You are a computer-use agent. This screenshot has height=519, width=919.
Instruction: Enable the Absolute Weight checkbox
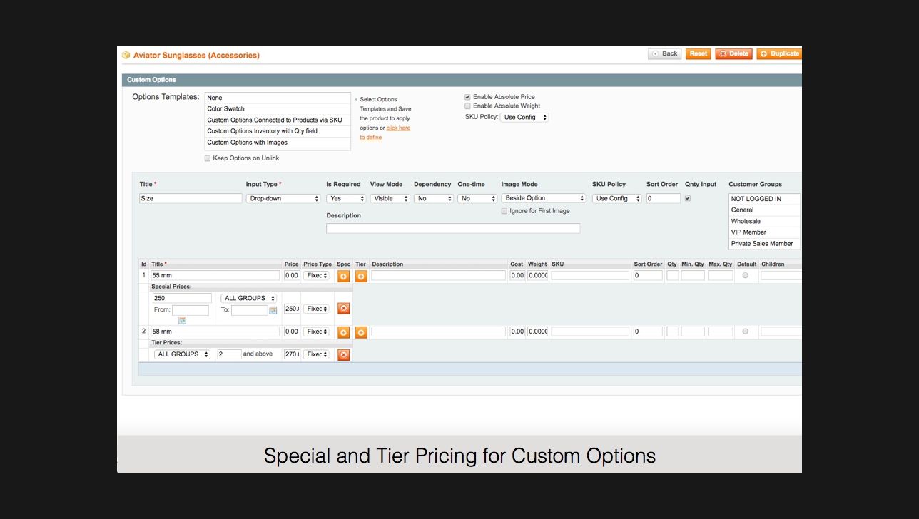coord(467,106)
